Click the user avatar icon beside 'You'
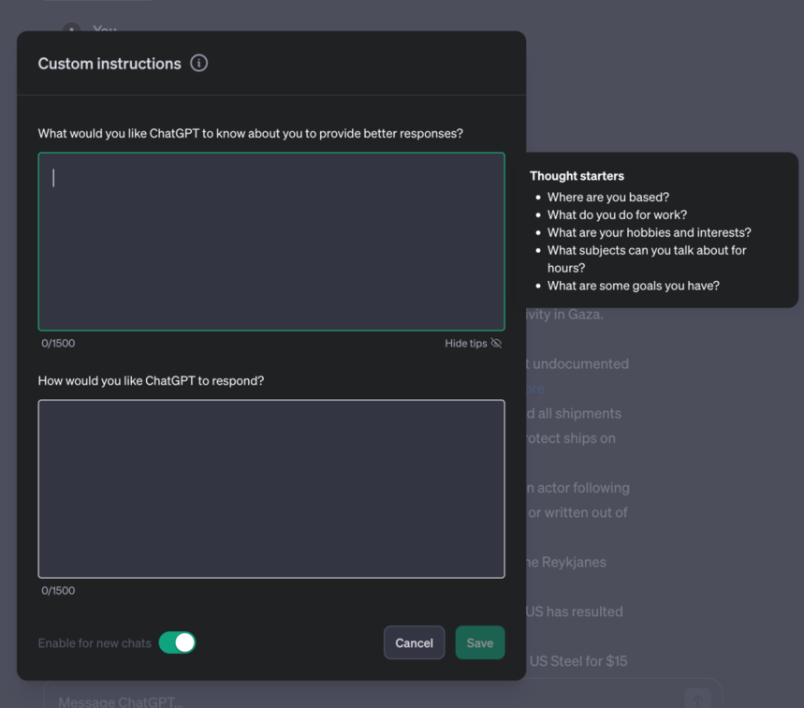804x708 pixels. click(x=72, y=27)
